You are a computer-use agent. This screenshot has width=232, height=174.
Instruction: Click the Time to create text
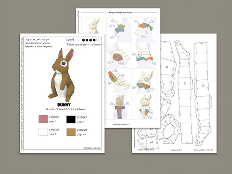(x=83, y=45)
